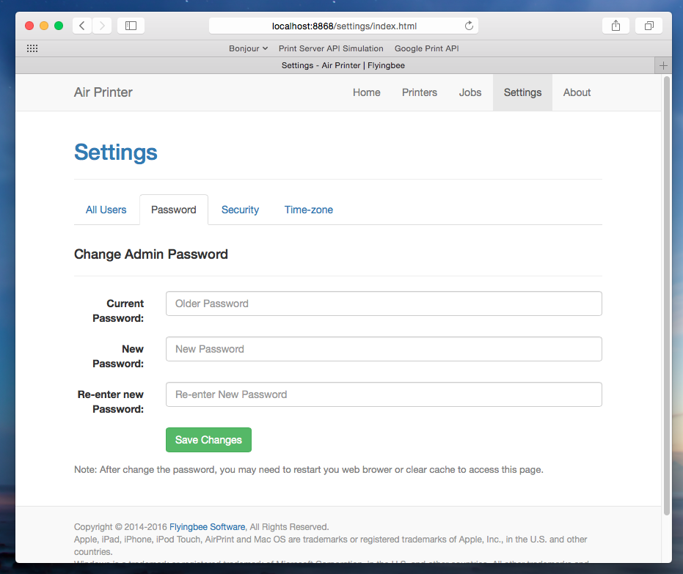Go to the Jobs page
The image size is (683, 574).
click(x=470, y=92)
